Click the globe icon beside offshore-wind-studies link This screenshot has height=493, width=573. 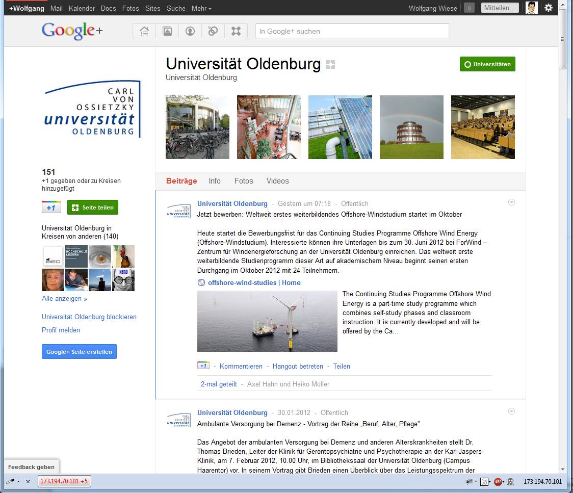tap(201, 282)
